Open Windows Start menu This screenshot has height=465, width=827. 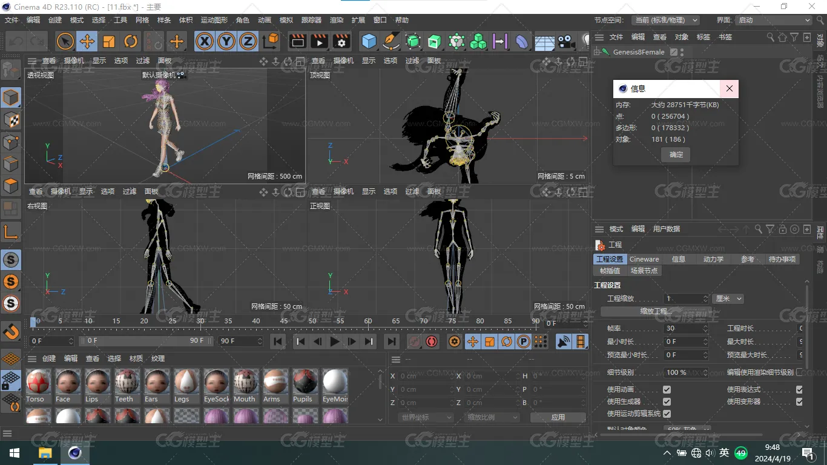click(x=14, y=453)
